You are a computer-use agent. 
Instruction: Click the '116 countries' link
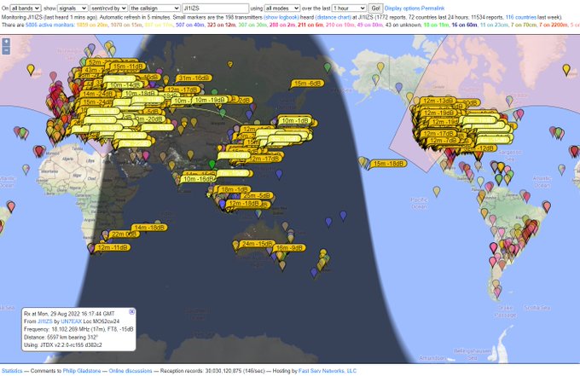pyautogui.click(x=521, y=17)
